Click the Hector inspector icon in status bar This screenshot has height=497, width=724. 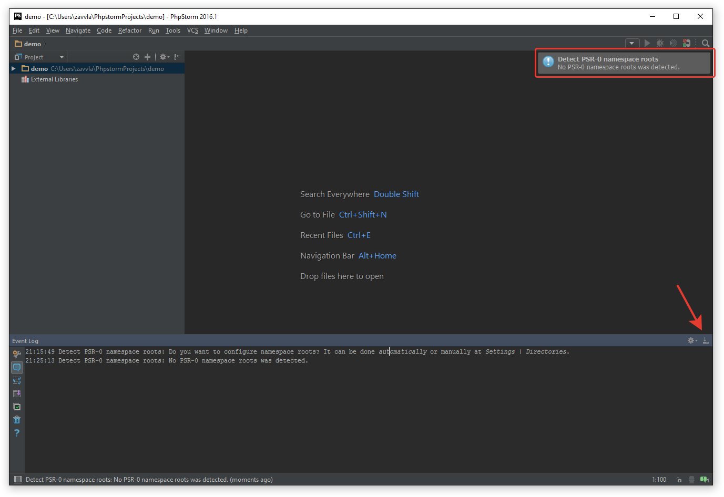click(691, 480)
